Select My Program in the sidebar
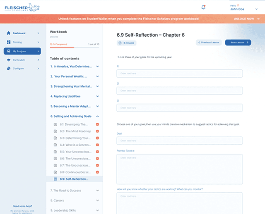The image size is (265, 214). coord(22,51)
